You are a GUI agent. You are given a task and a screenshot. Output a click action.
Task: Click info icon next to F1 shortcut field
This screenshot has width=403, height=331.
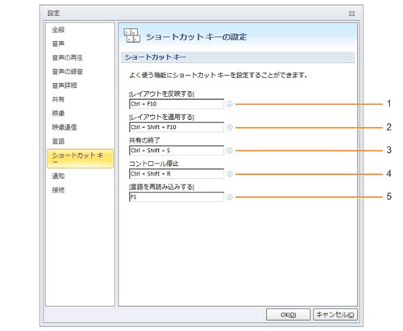[230, 197]
